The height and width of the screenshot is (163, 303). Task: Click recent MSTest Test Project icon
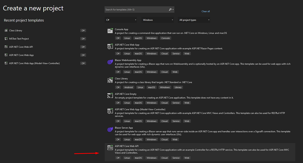click(x=6, y=39)
